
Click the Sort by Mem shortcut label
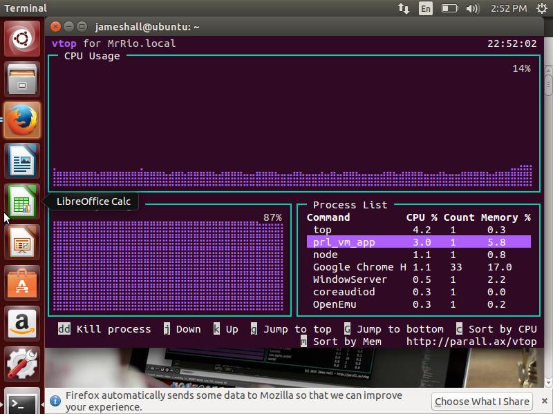[347, 342]
